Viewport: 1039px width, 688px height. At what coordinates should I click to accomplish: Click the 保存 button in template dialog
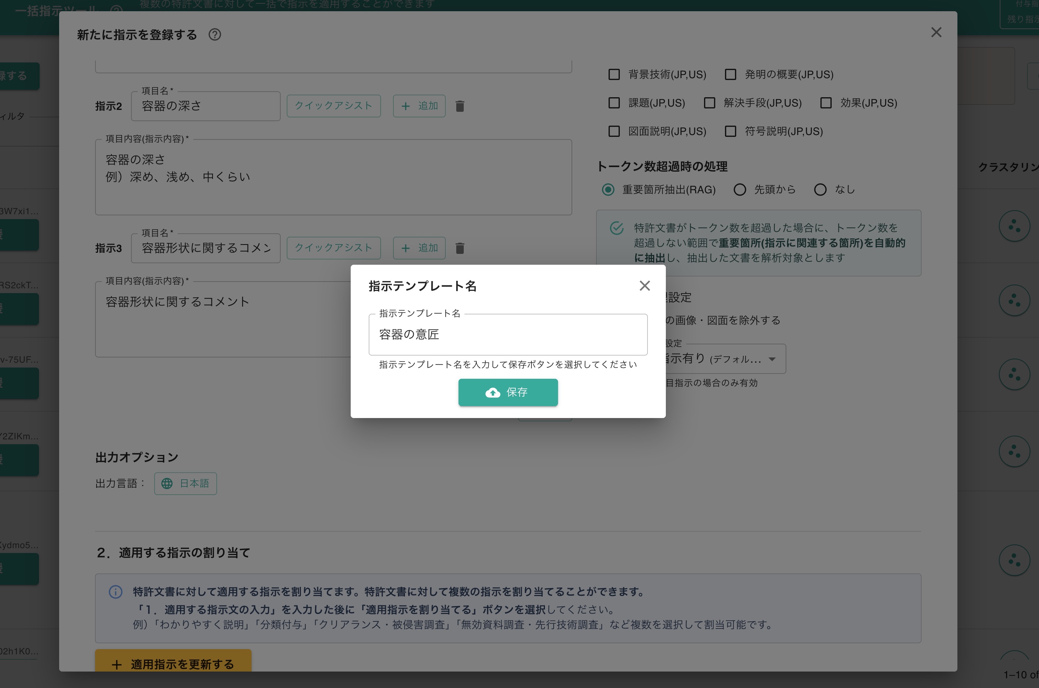[508, 392]
